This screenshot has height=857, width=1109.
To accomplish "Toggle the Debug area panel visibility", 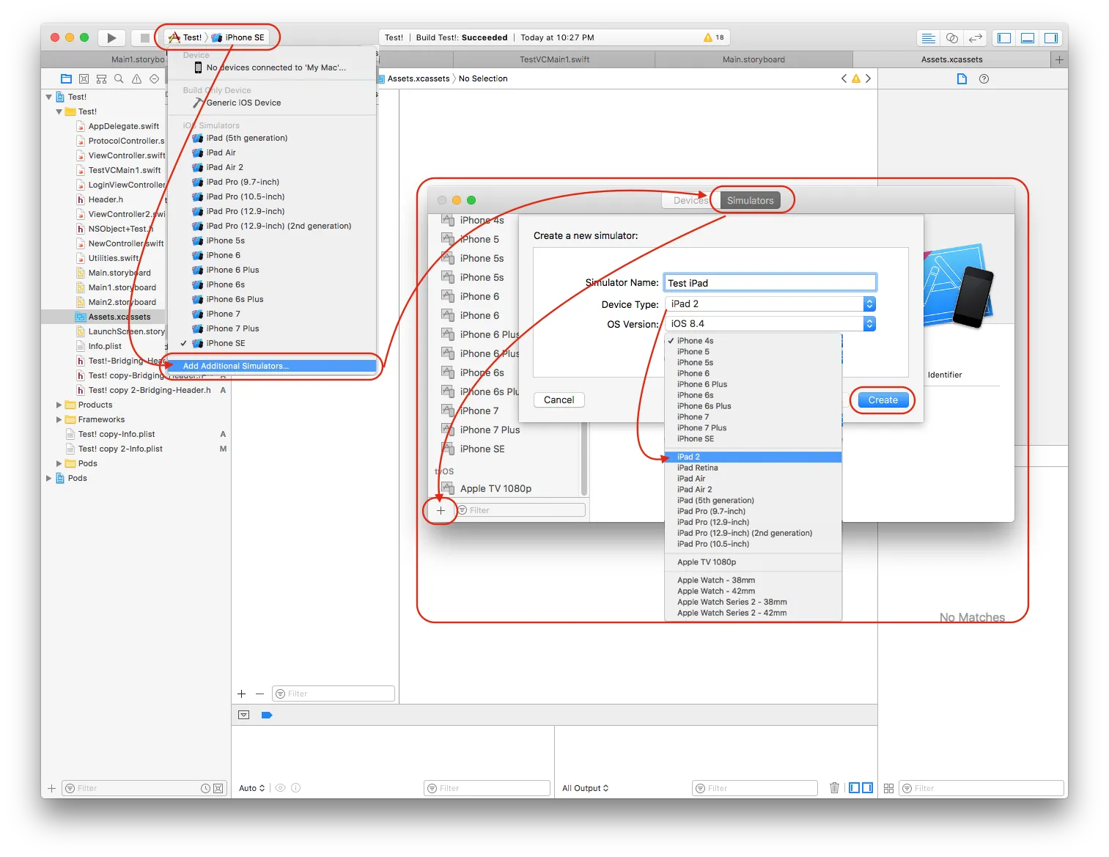I will tap(1028, 38).
